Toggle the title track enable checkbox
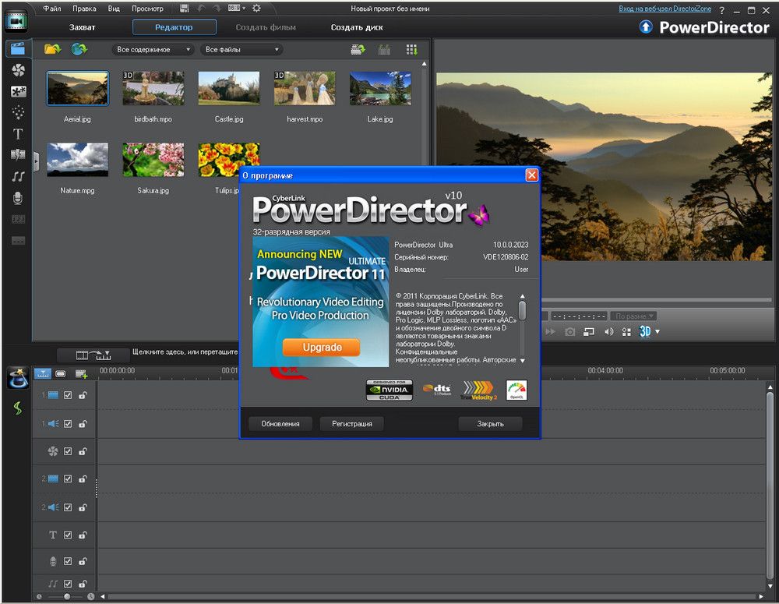This screenshot has height=604, width=779. [x=68, y=535]
